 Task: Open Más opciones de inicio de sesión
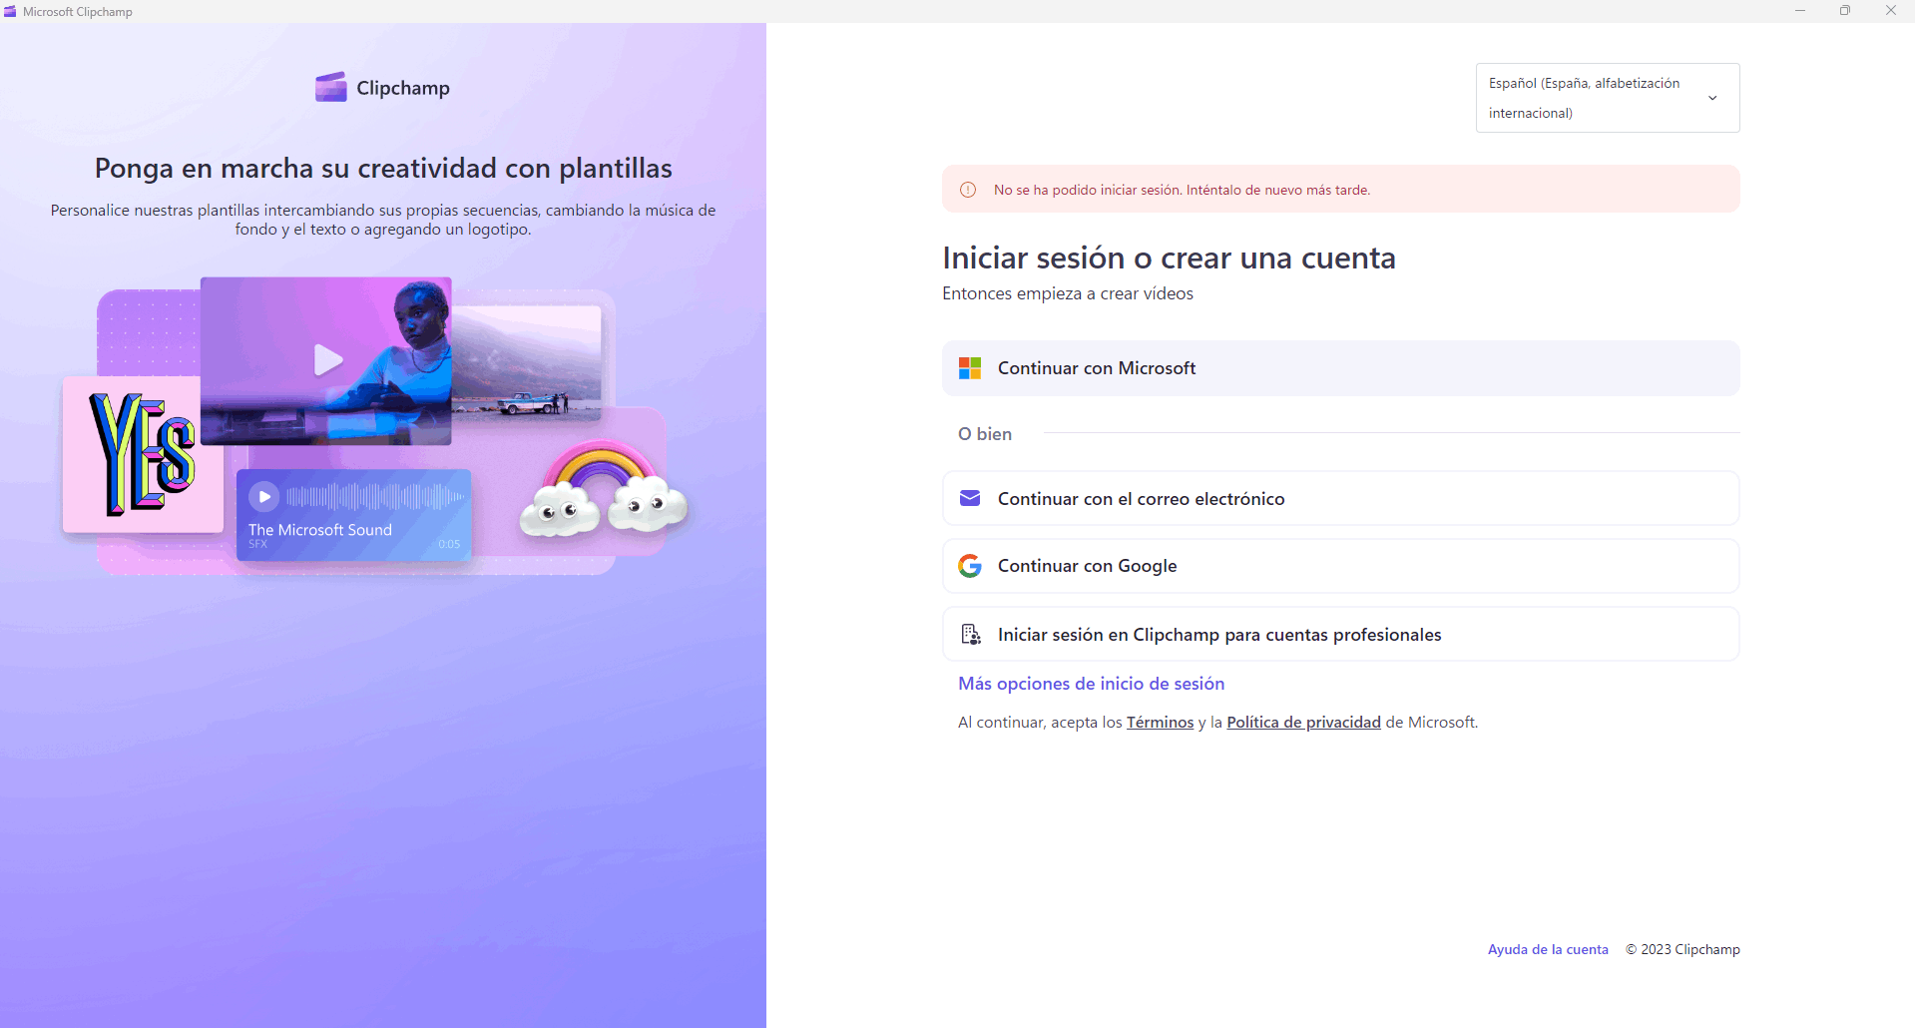(1091, 684)
